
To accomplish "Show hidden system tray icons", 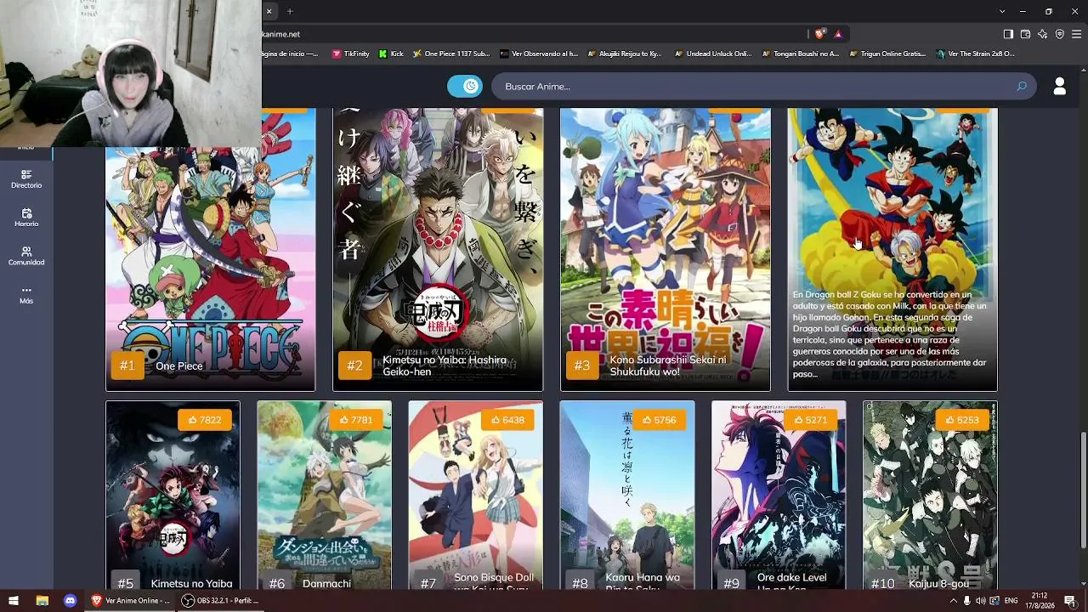I will (953, 601).
